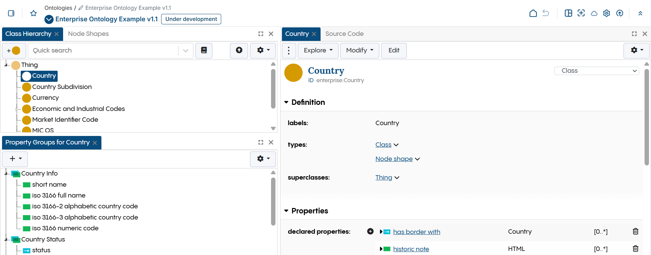This screenshot has width=651, height=255.
Task: Open the panel layout icon
Action: coord(568,13)
